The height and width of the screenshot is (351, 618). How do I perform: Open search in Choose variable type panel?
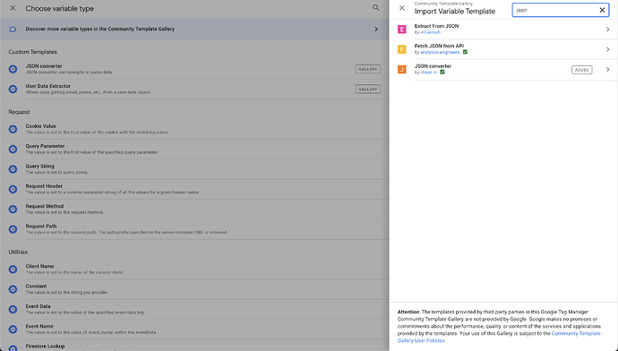376,7
